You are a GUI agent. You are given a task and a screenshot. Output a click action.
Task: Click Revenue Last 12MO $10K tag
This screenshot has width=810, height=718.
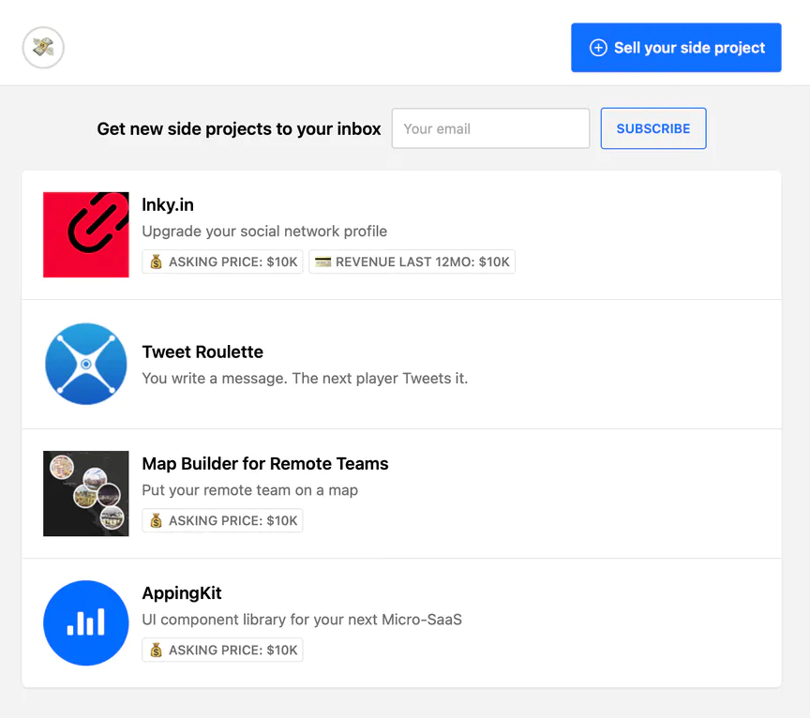412,262
